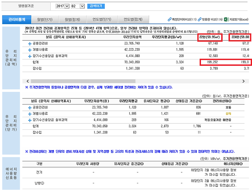252x191 pixels.
Task: Click the 1,786 grade threshold value
Action: (197, 126)
